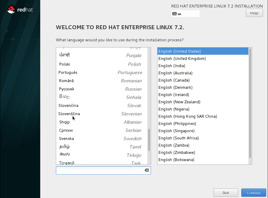Select Română (Romanian) language
Screen dimensions: 268x198
pos(102,81)
